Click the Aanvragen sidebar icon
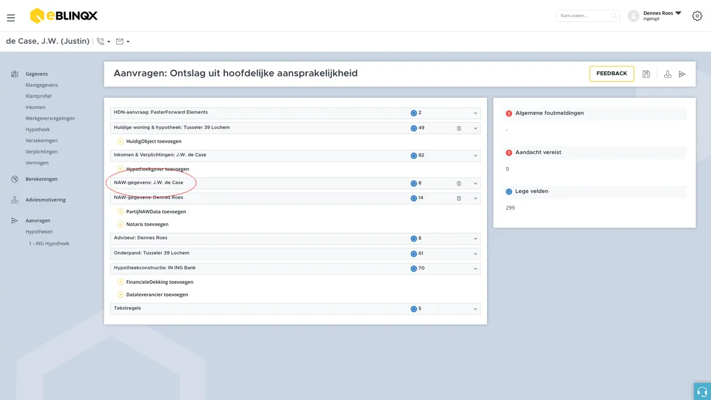This screenshot has height=400, width=711. (15, 220)
